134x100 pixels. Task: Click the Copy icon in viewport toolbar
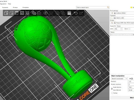[x=34, y=13]
